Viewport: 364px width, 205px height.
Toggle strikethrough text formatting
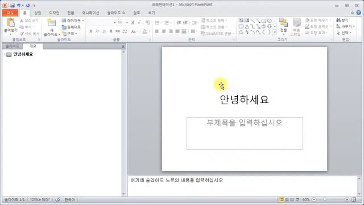click(118, 31)
